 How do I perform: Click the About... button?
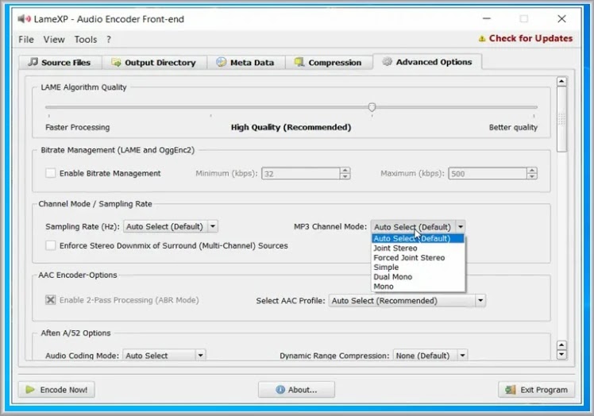pyautogui.click(x=297, y=390)
